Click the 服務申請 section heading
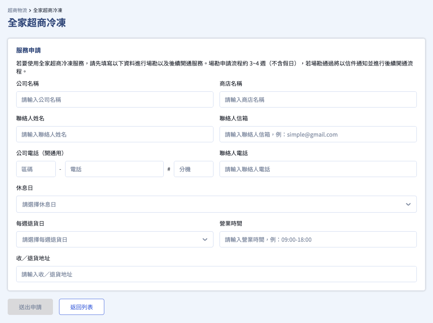Screen dimensions: 433x323 28,50
